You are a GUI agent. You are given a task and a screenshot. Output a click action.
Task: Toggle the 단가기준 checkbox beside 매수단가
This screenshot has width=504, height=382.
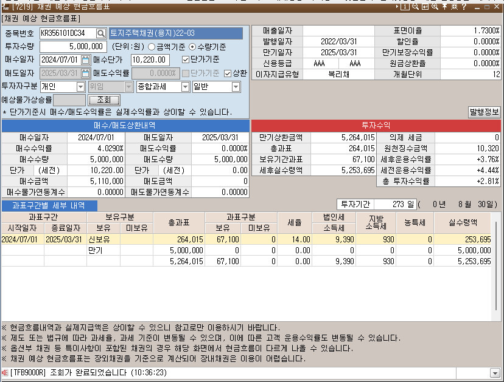point(186,60)
